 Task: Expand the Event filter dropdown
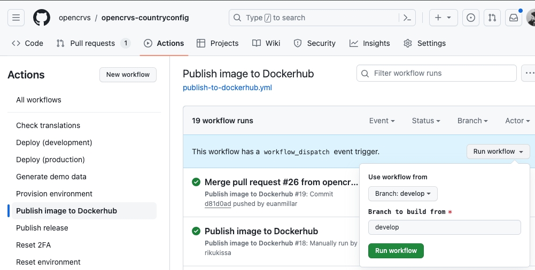(x=382, y=121)
